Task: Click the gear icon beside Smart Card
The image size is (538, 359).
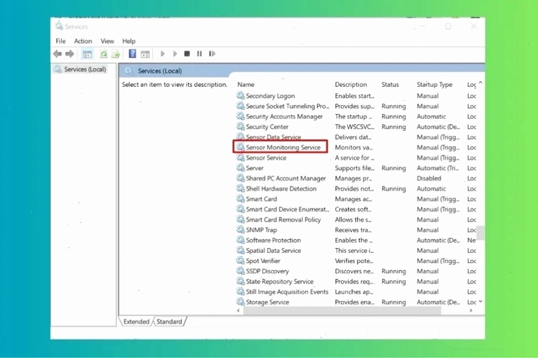Action: (241, 199)
